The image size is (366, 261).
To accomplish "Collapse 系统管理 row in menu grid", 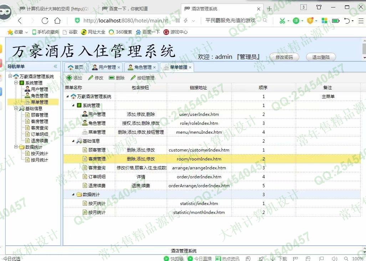I will (73, 106).
